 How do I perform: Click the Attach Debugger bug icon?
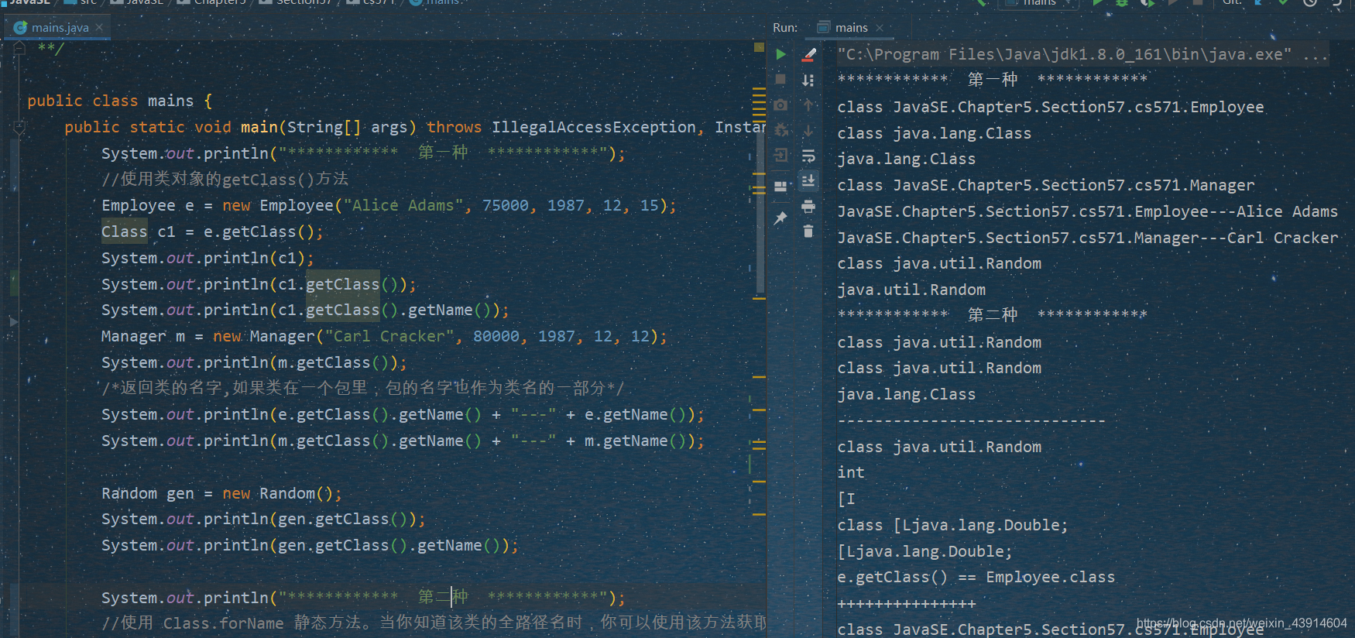tap(781, 130)
